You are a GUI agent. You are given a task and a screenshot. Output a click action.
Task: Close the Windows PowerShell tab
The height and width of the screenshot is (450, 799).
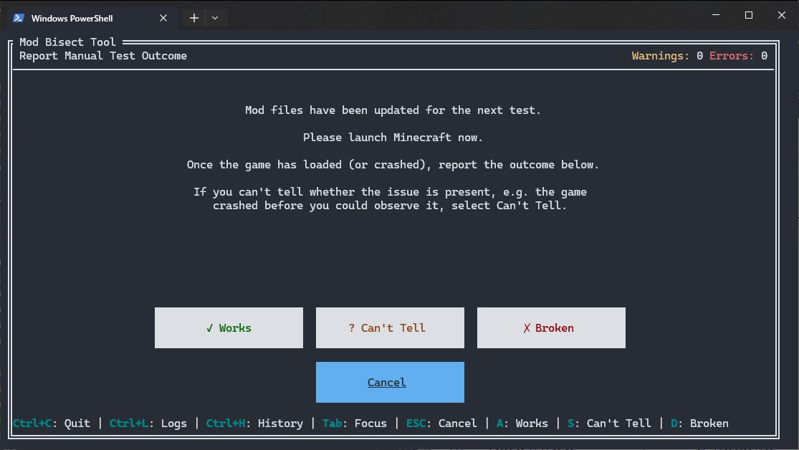click(163, 18)
